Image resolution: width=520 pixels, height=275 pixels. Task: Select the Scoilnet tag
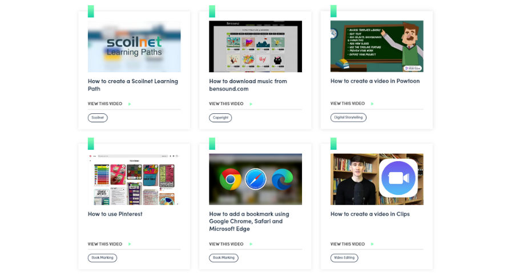[98, 118]
